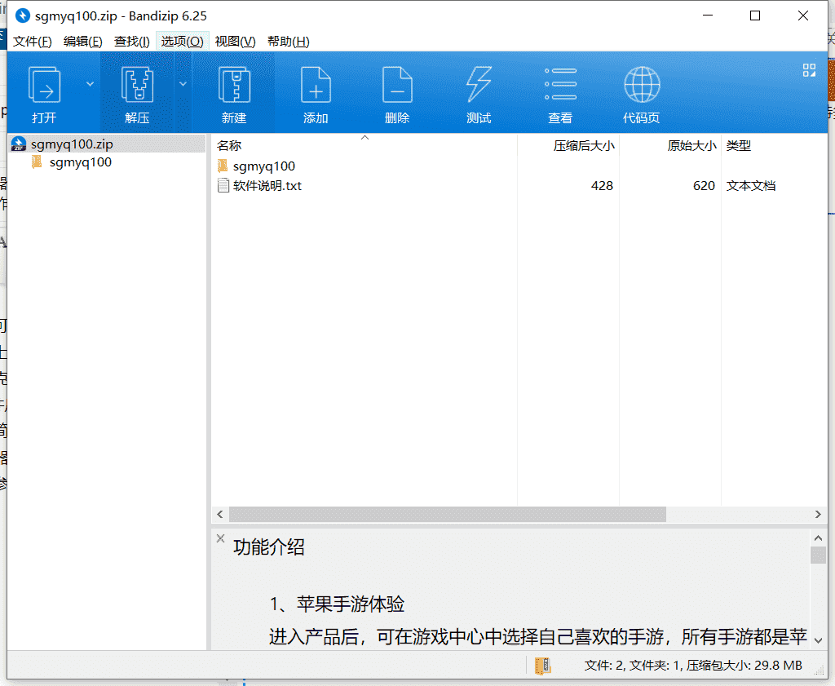The image size is (835, 686).
Task: Click preview pane scroll down arrow
Action: pos(819,640)
